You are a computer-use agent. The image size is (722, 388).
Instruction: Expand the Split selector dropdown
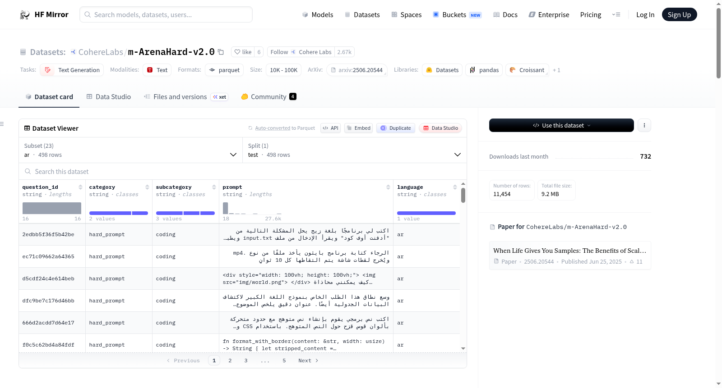point(355,150)
